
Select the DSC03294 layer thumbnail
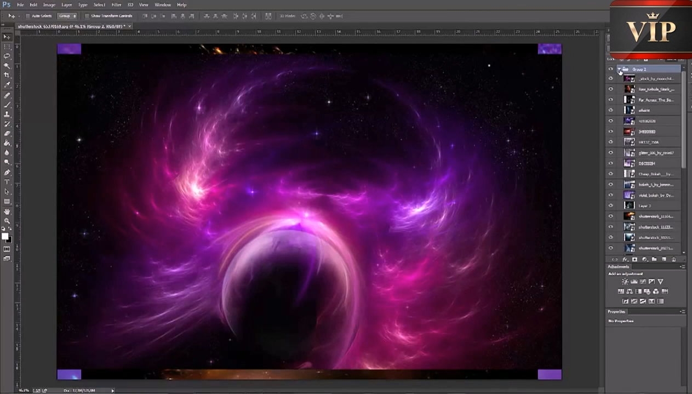tap(630, 163)
